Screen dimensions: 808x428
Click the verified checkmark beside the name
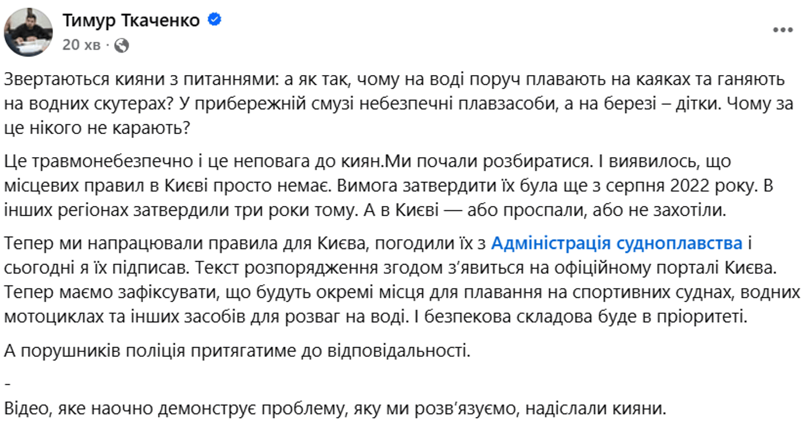click(214, 18)
